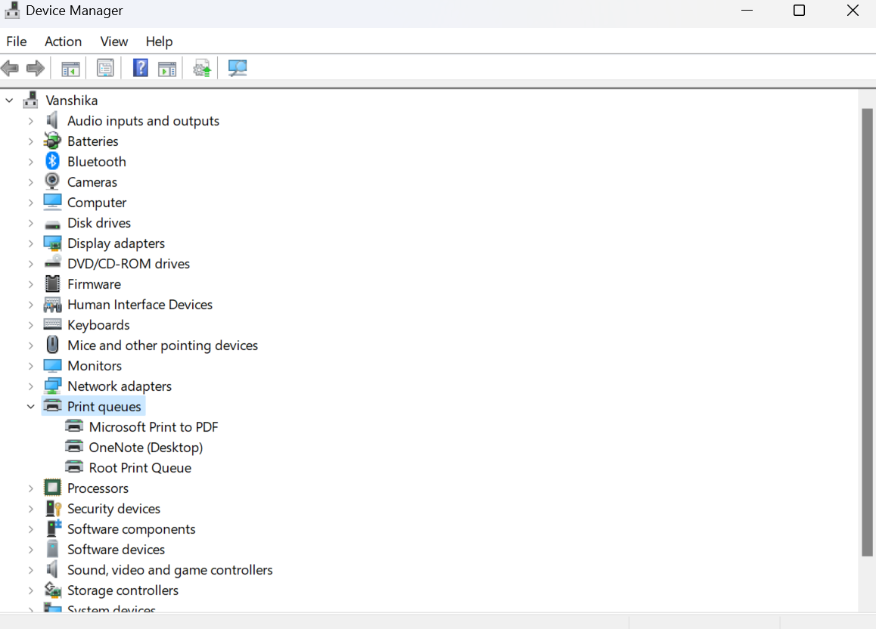Screen dimensions: 876x629
Task: Expand the Display adapters node
Action: pyautogui.click(x=31, y=243)
